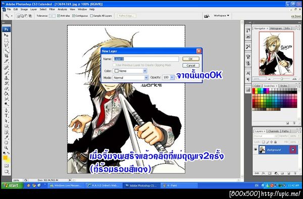The image size is (303, 199).
Task: Click the Name field in New Layer dialog
Action: coord(146,59)
